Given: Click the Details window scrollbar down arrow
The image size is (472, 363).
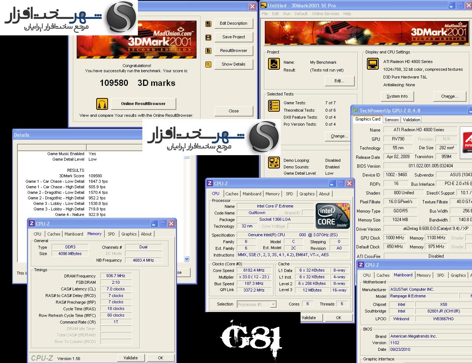Looking at the screenshot, I should tap(187, 259).
